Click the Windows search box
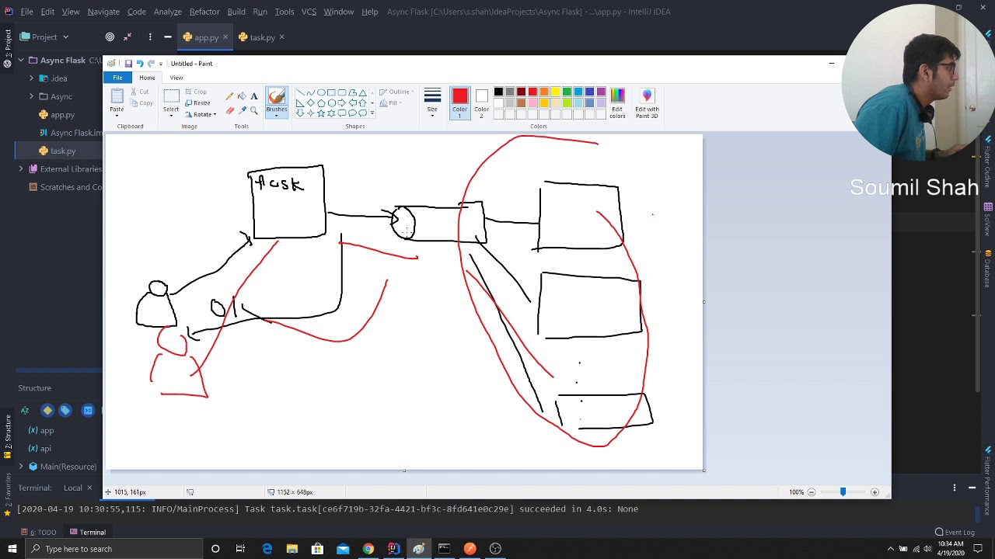The width and height of the screenshot is (995, 559). click(x=114, y=549)
